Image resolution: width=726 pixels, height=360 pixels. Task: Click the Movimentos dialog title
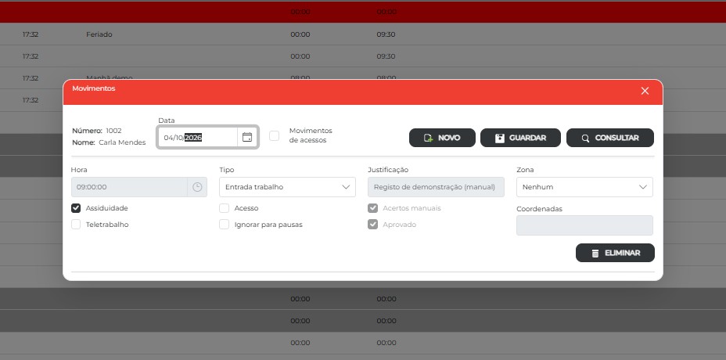coord(94,88)
